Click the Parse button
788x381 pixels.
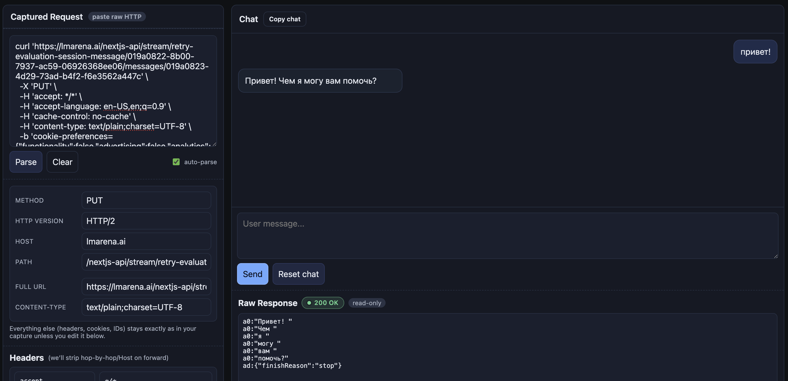click(x=26, y=162)
